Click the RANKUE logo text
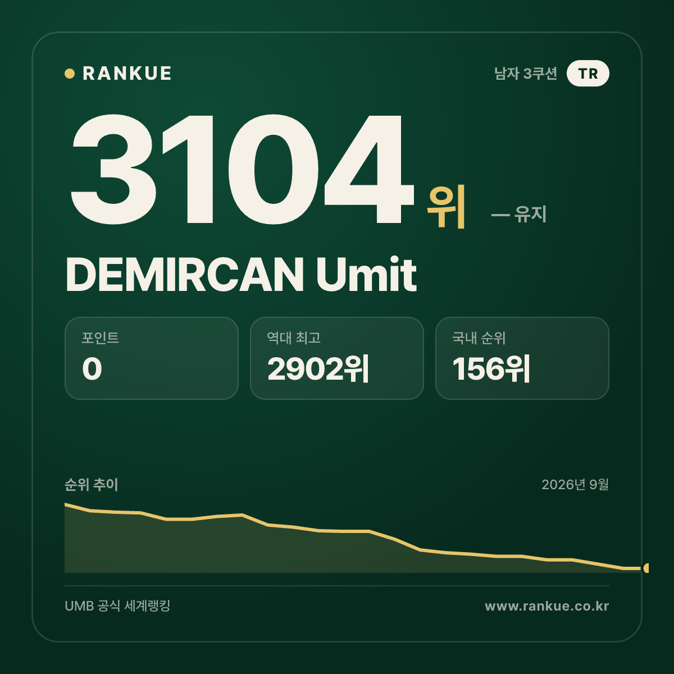The image size is (674, 674). 127,74
